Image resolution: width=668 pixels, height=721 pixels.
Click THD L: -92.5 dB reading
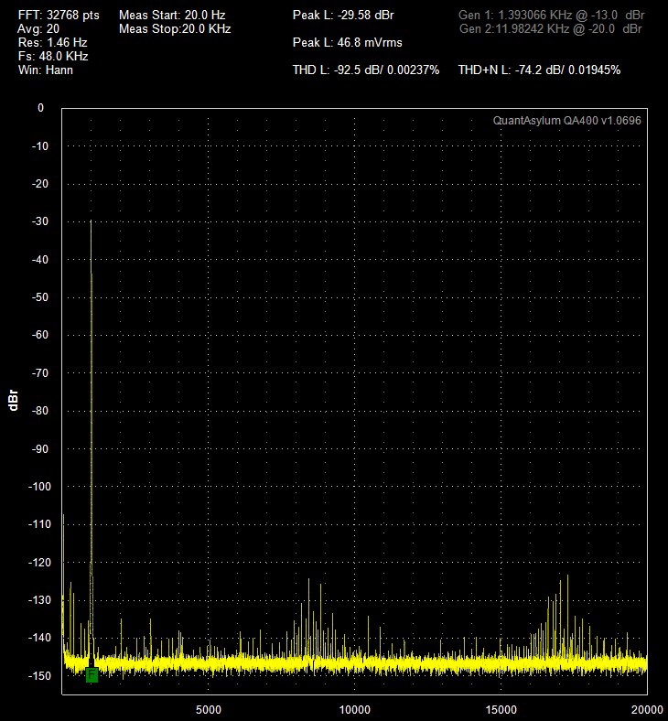[366, 70]
